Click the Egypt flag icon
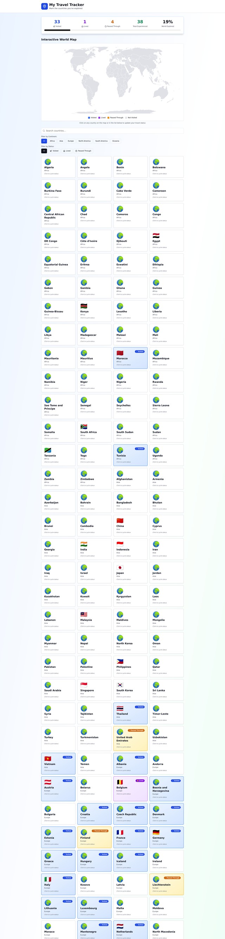Image resolution: width=225 pixels, height=939 pixels. point(156,236)
